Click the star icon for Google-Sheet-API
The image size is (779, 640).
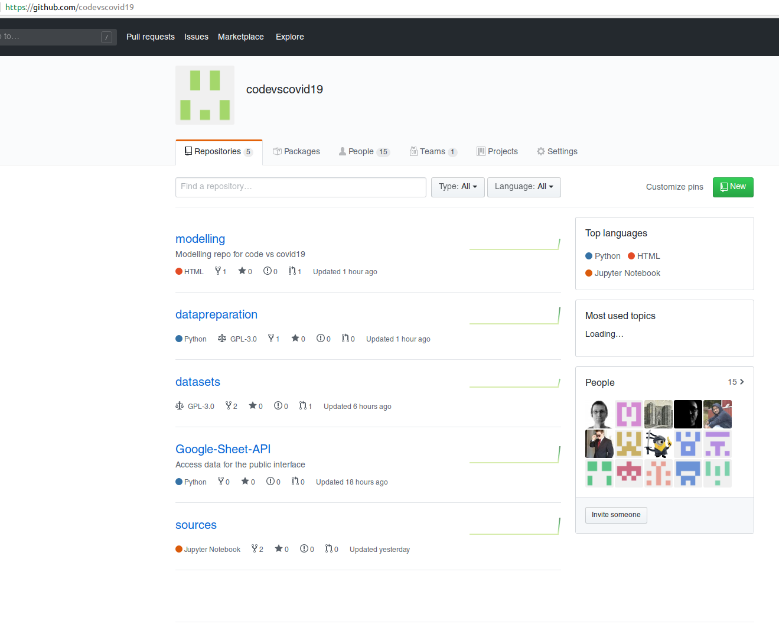pyautogui.click(x=245, y=481)
